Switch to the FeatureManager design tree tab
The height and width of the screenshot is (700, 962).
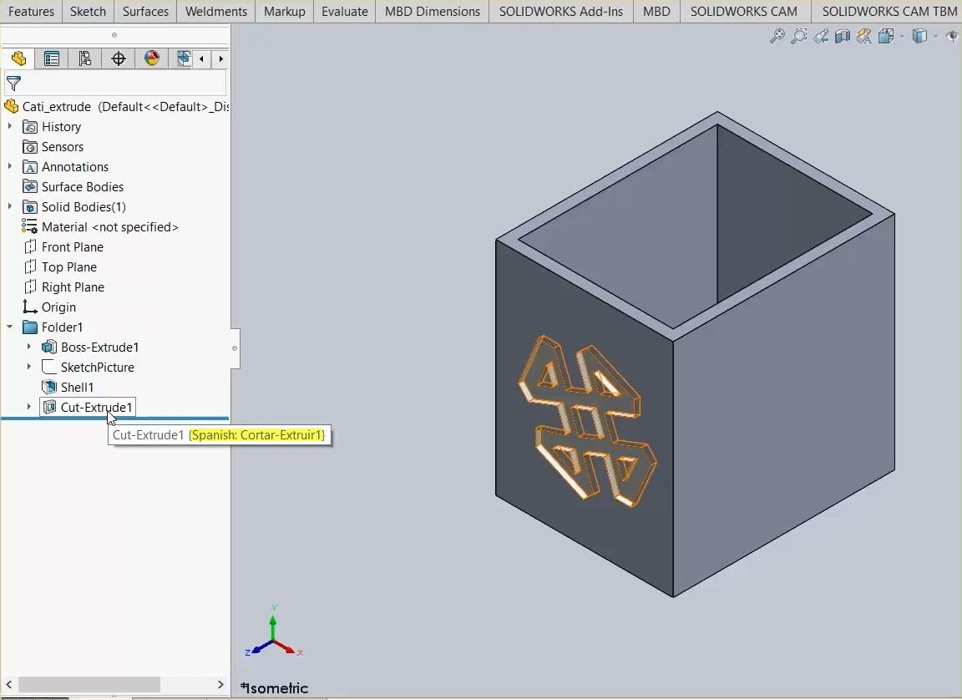coord(18,59)
